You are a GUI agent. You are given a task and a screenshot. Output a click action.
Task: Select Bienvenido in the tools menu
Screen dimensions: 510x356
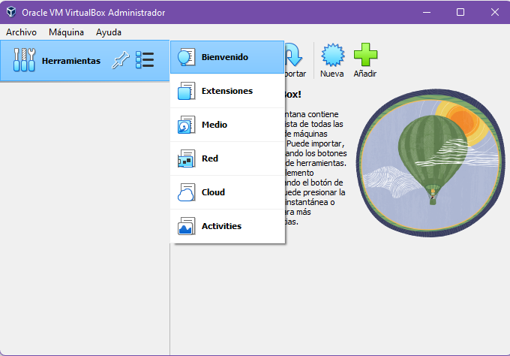point(227,57)
